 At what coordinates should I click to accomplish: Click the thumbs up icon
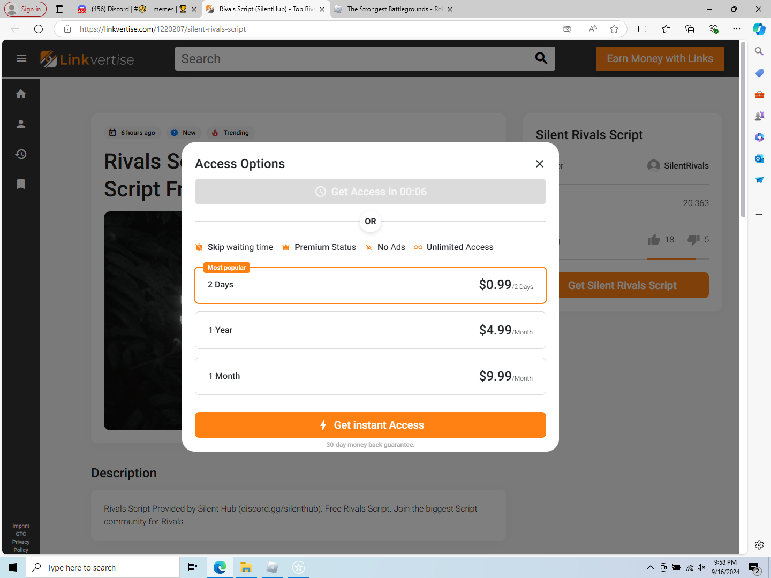click(x=654, y=240)
